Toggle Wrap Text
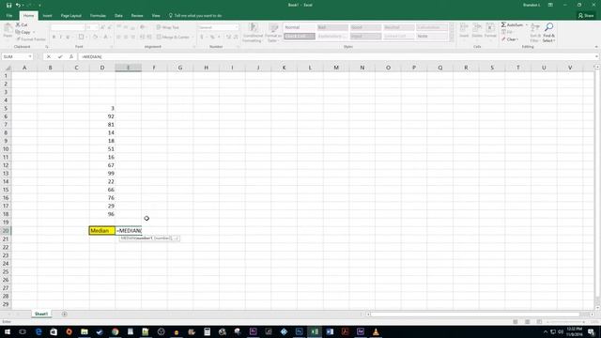601x338 pixels. pyautogui.click(x=167, y=27)
